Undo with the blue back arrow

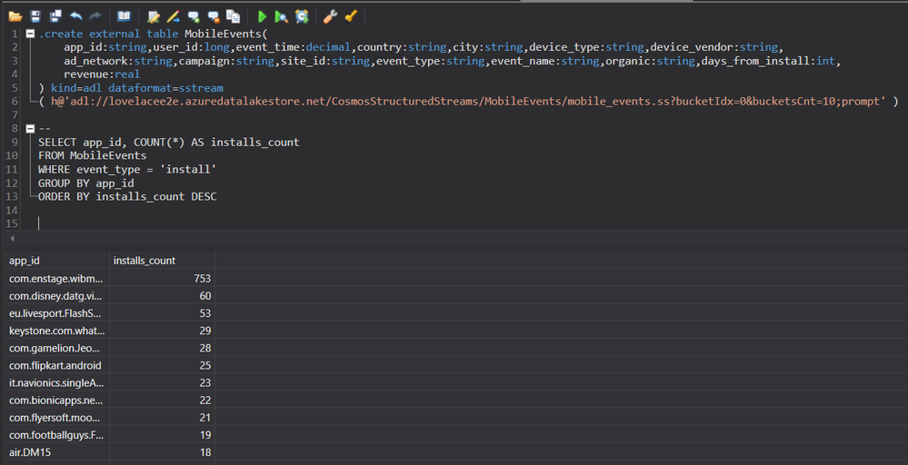[x=75, y=16]
